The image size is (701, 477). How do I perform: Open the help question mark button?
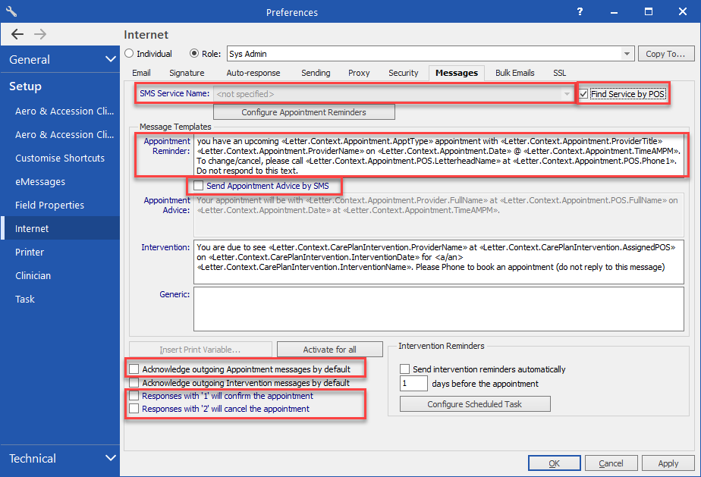(x=580, y=11)
